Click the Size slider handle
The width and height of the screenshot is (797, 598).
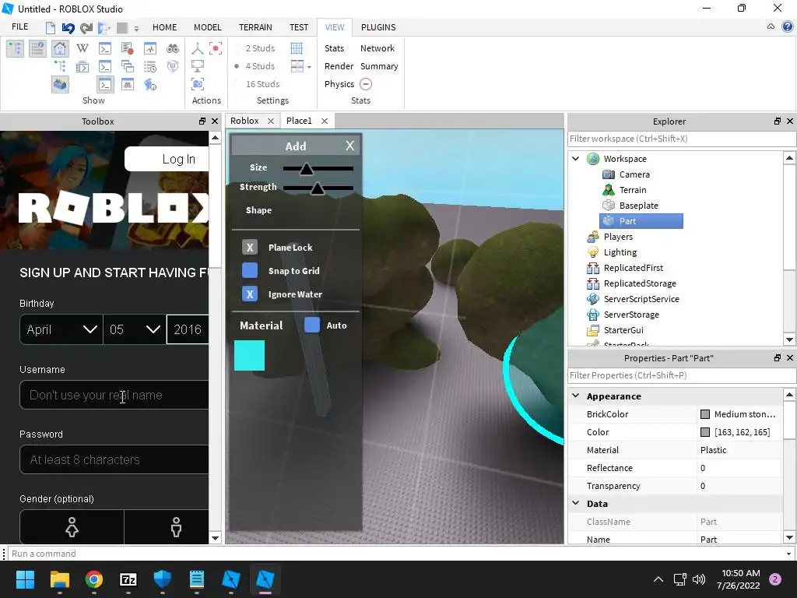point(306,169)
